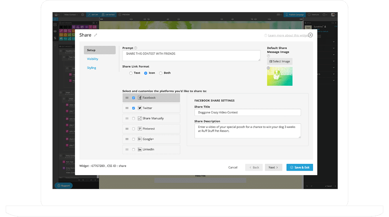Click the Pinterest platform icon
Viewport: 389px width, 217px height.
140,129
